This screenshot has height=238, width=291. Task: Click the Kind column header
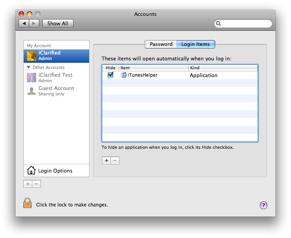click(223, 68)
